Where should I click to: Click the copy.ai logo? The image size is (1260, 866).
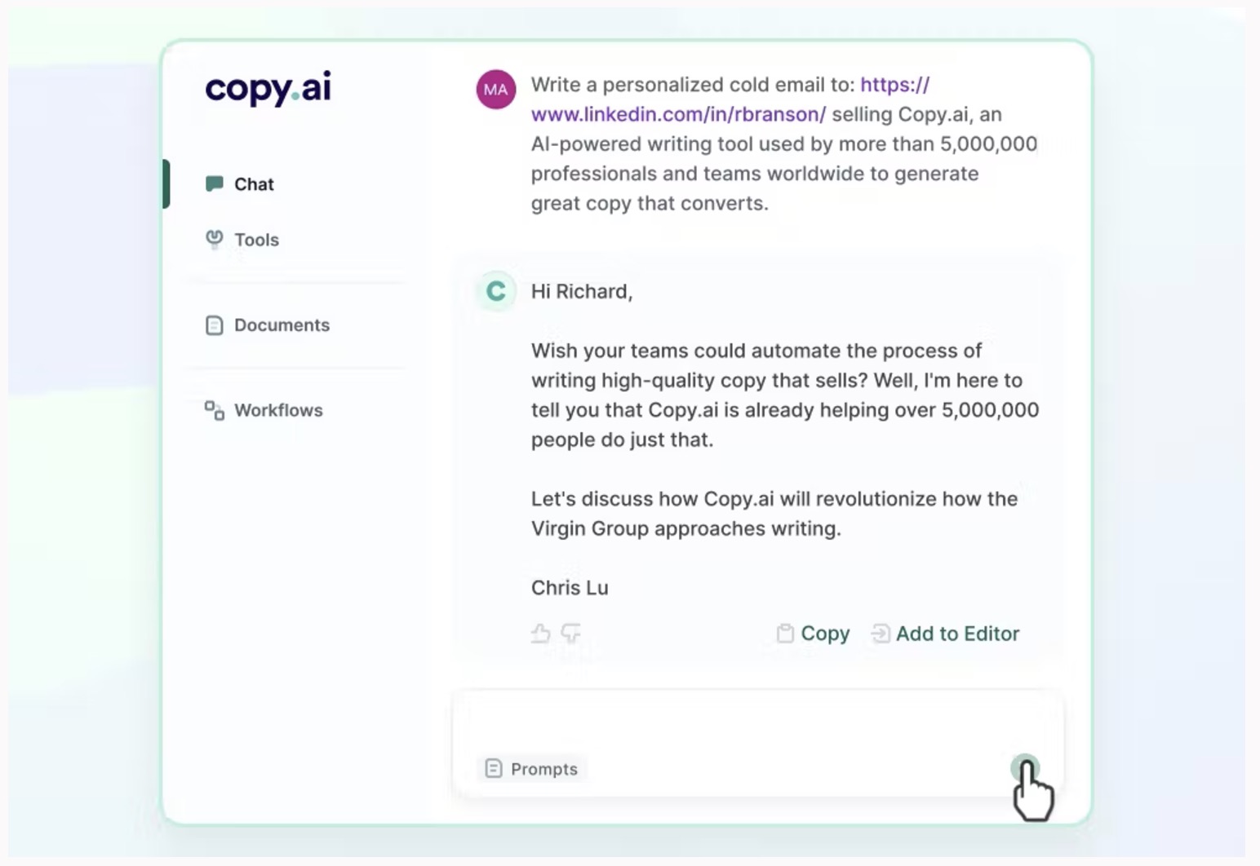[x=268, y=88]
